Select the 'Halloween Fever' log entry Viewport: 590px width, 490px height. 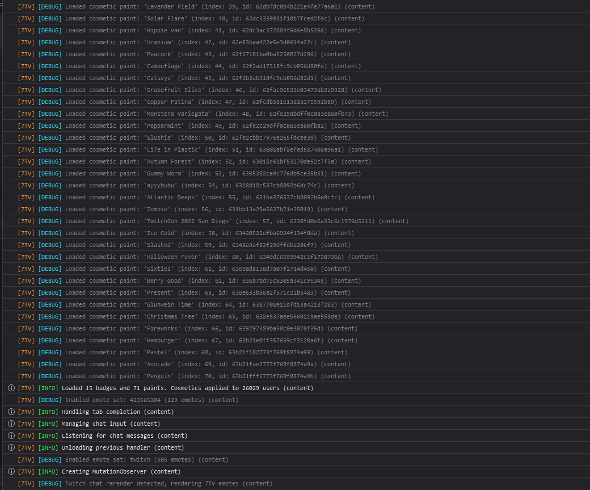click(x=297, y=257)
